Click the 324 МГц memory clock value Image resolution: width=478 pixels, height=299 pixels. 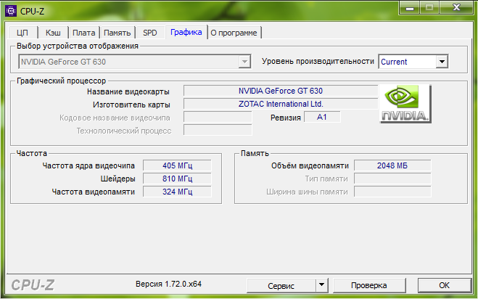point(177,192)
